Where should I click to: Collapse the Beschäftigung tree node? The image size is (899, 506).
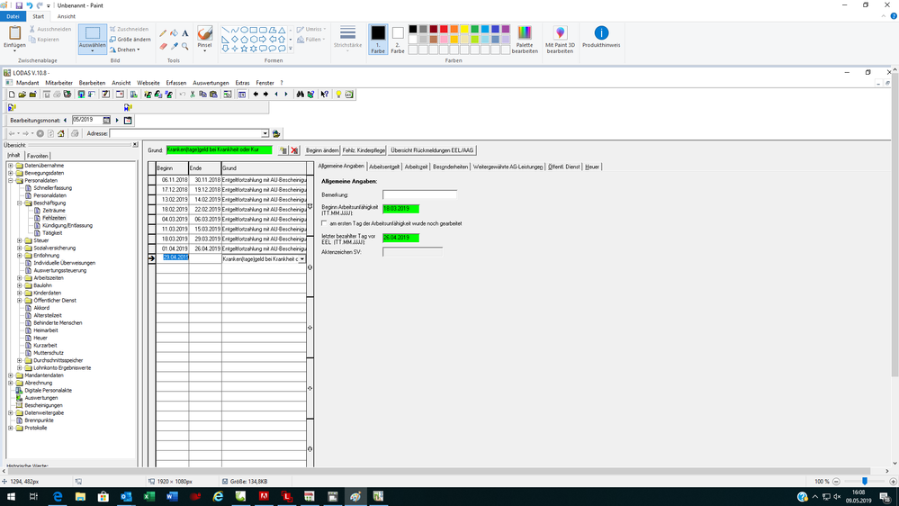coord(20,203)
